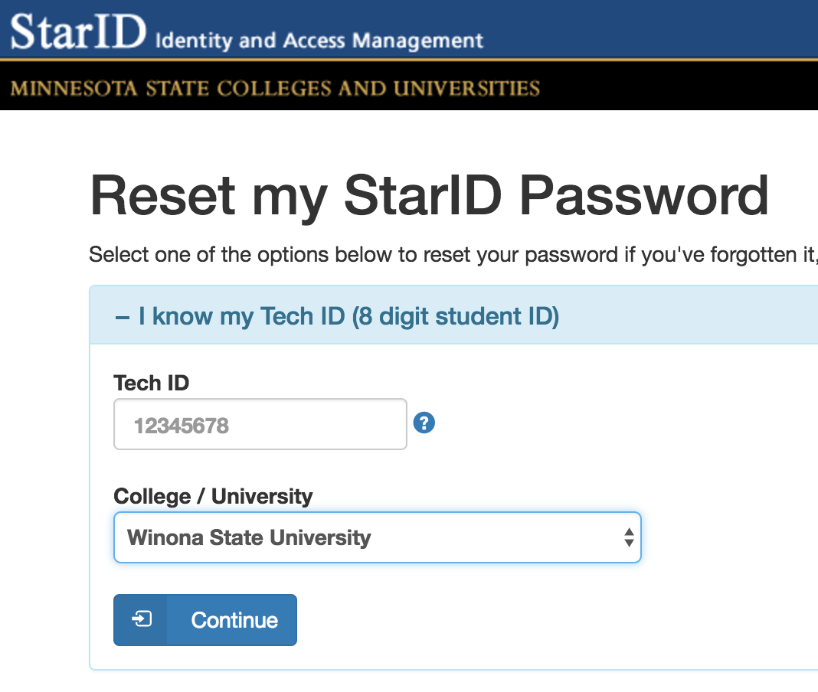The image size is (818, 692).
Task: Click the "Tech ID" field label
Action: [151, 383]
